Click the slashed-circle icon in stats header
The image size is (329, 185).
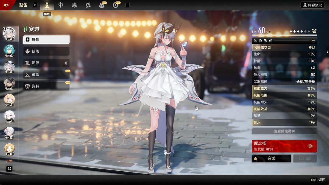pyautogui.click(x=260, y=41)
